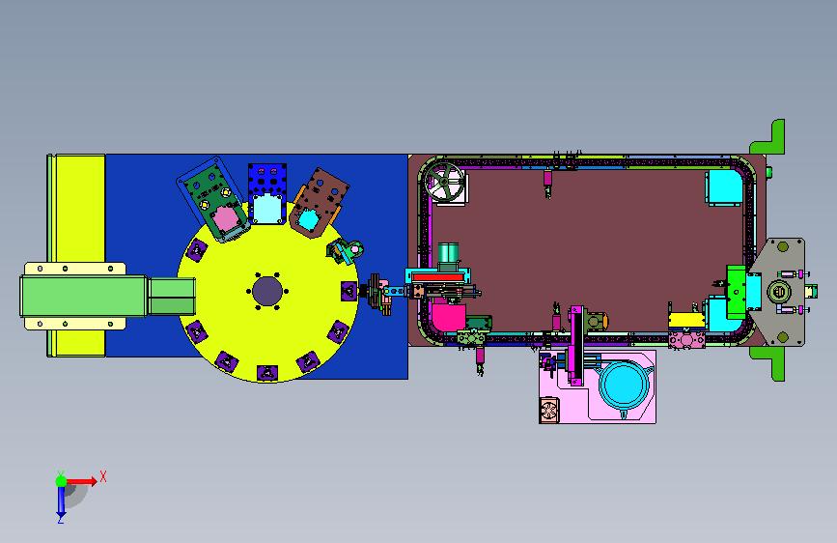Select the red X axis arrow of the triad
This screenshot has height=543, width=837.
click(81, 481)
